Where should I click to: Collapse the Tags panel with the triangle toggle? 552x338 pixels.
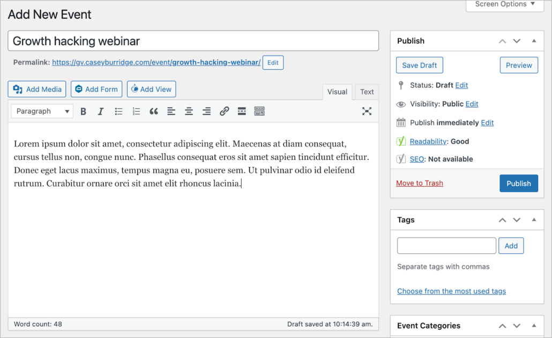tap(534, 220)
